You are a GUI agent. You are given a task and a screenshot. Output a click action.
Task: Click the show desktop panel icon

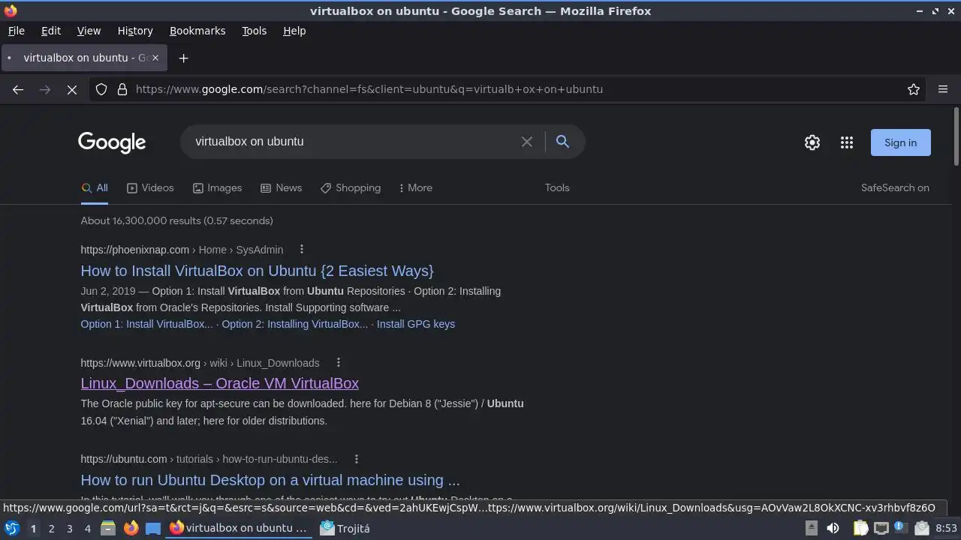click(153, 528)
